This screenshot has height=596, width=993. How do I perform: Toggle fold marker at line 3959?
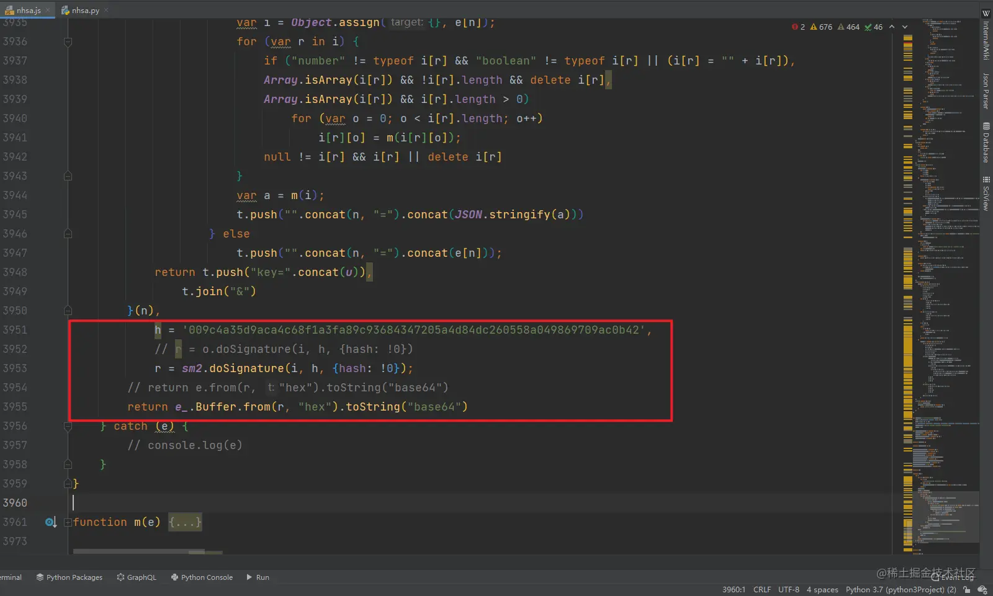click(x=68, y=484)
